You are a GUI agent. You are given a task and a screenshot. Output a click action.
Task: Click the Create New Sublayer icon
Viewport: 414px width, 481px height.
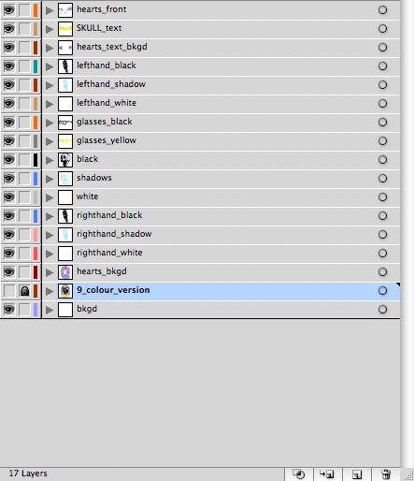[327, 474]
